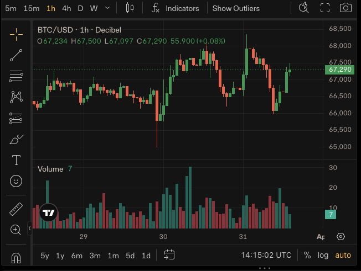Click the H67,500 high value in legend
Image resolution: width=361 pixels, height=271 pixels.
click(86, 41)
